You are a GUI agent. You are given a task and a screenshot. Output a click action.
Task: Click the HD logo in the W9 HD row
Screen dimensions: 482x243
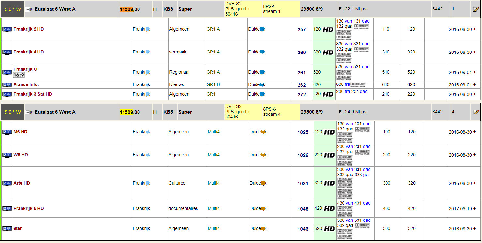click(x=329, y=155)
